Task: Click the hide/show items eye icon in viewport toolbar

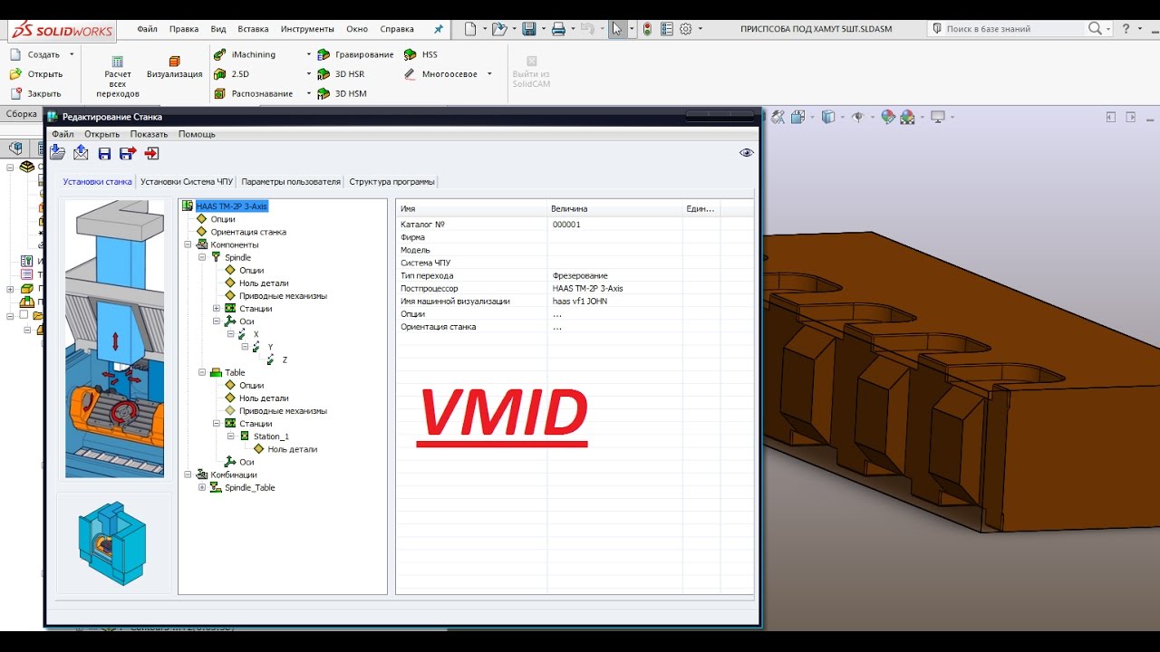Action: [857, 117]
